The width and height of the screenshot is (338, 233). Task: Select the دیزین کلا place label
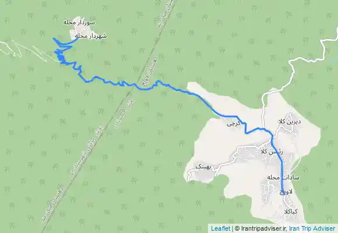[290, 121]
